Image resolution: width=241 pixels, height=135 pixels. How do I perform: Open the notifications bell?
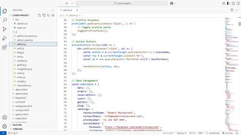237,133
